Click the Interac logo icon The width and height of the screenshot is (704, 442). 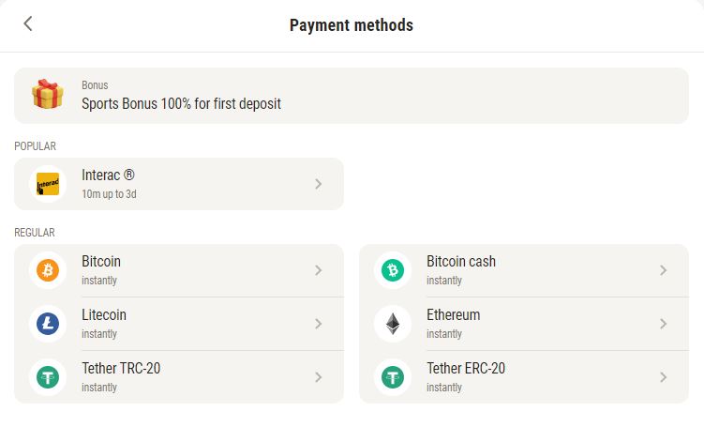[48, 184]
